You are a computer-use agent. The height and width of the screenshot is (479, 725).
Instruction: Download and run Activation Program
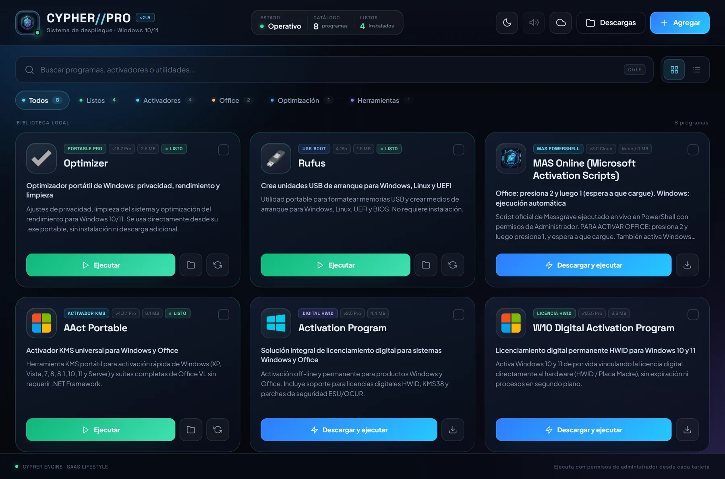(x=349, y=429)
